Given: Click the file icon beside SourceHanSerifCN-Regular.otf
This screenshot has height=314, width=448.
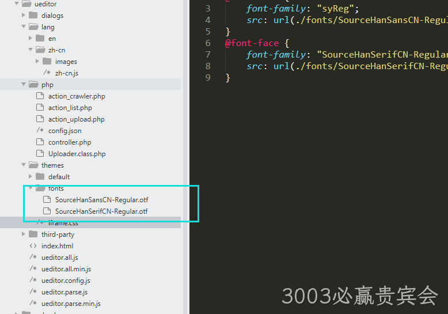Looking at the screenshot, I should 47,211.
